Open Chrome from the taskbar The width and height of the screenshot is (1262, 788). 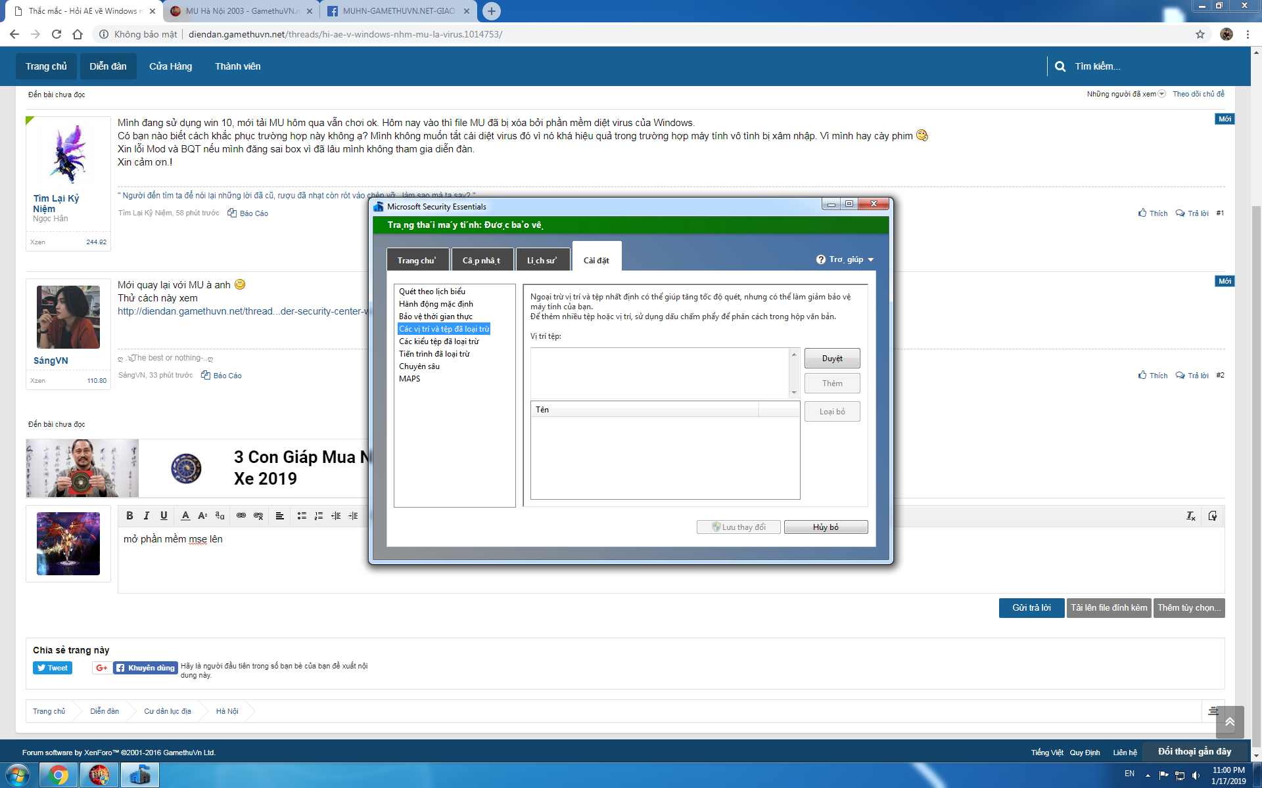pos(58,776)
